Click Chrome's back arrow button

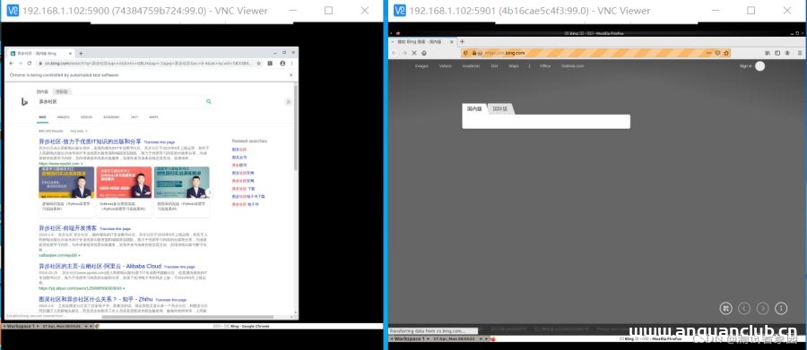[x=12, y=64]
